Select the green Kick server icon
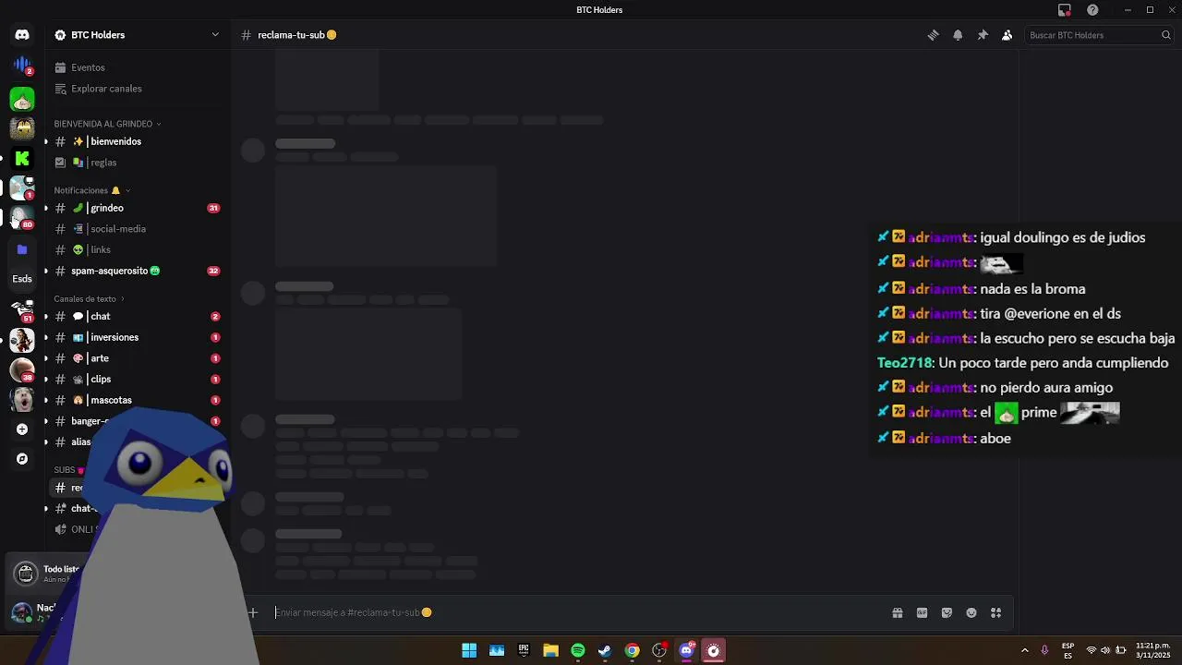This screenshot has height=665, width=1182. click(x=22, y=158)
